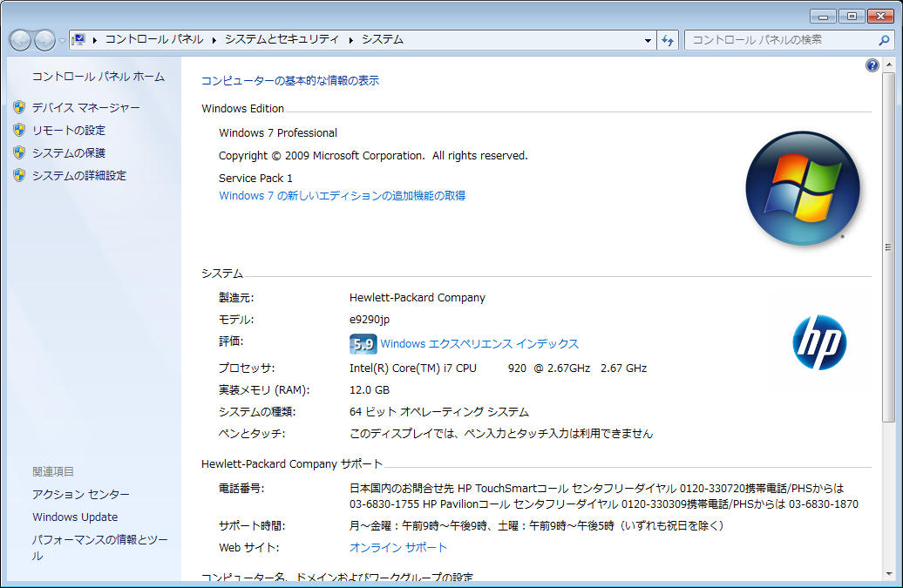Click the 12.0 GB RAM value

(x=370, y=390)
